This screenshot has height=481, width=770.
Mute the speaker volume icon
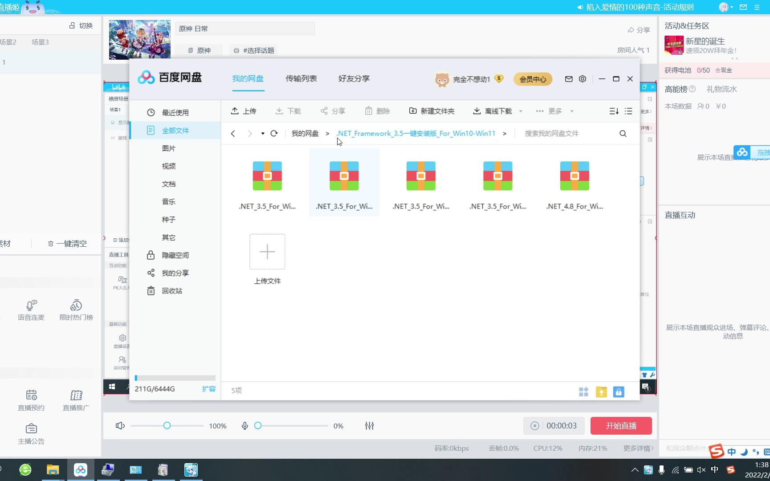point(120,426)
